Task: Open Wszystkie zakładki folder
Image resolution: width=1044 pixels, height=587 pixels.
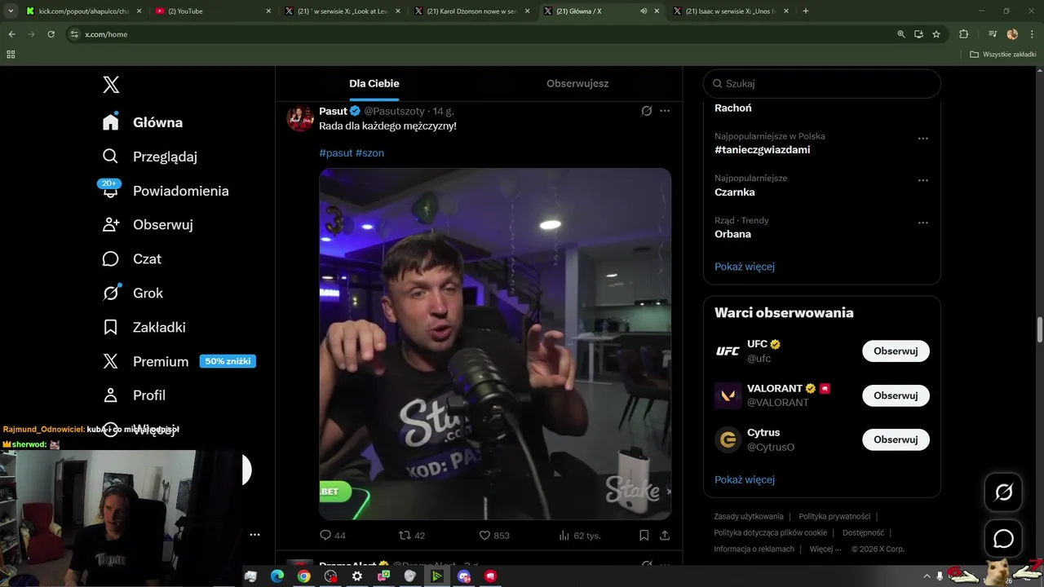Action: pyautogui.click(x=1003, y=55)
